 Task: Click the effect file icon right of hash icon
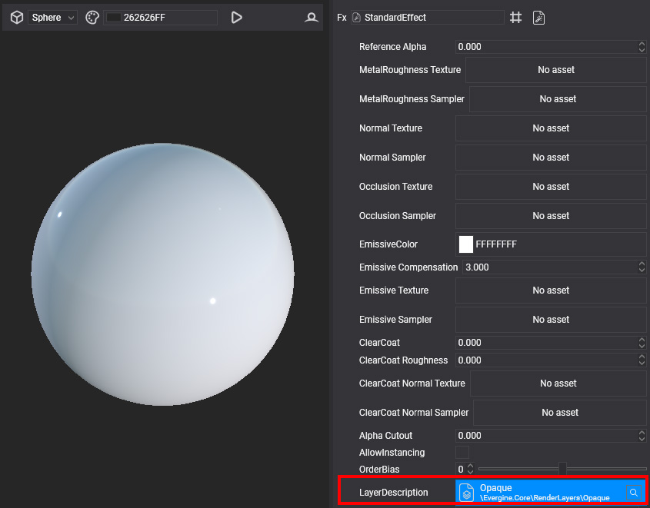[x=539, y=17]
